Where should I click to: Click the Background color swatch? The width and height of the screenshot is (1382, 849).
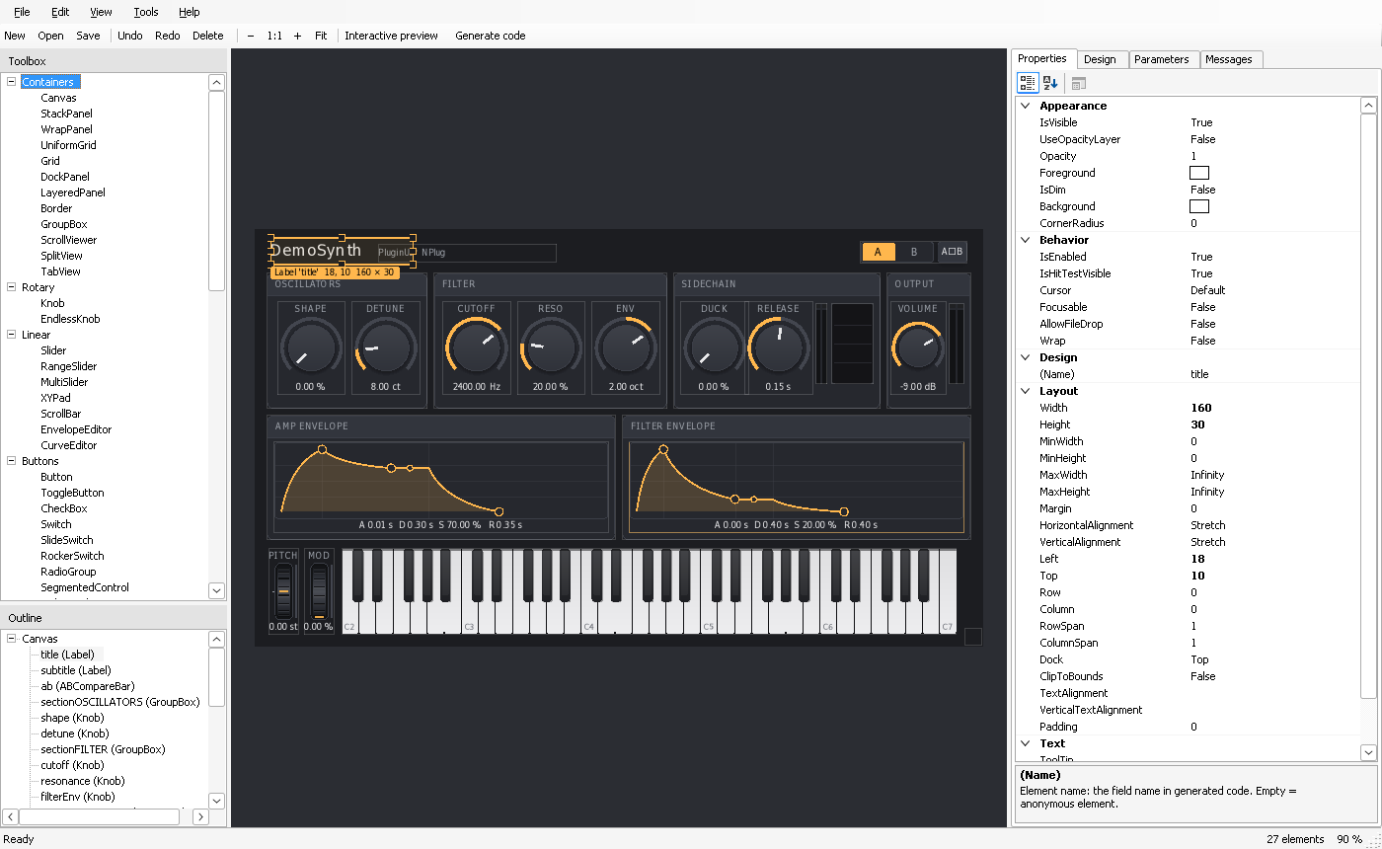coord(1198,206)
